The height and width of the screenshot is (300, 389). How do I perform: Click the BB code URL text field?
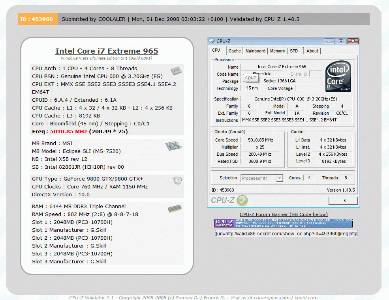[287, 234]
